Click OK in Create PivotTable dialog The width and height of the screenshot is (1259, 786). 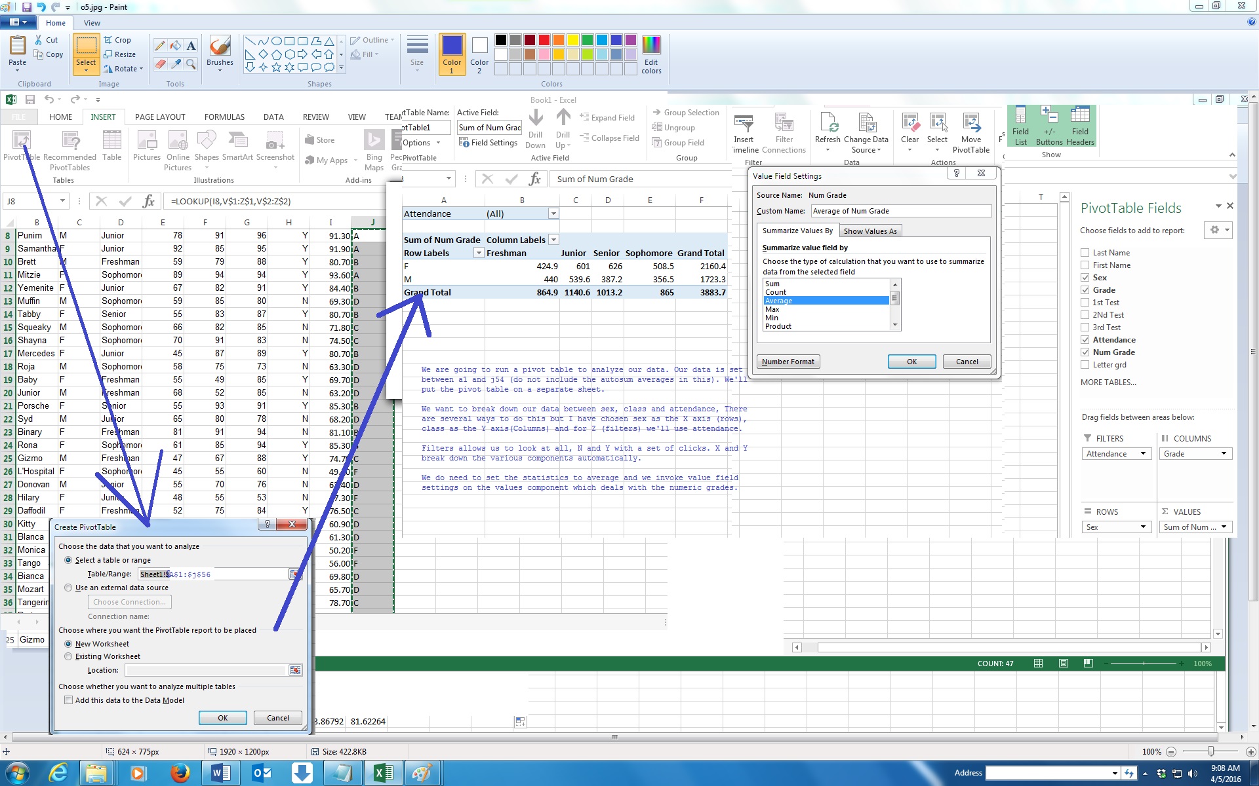(x=223, y=718)
